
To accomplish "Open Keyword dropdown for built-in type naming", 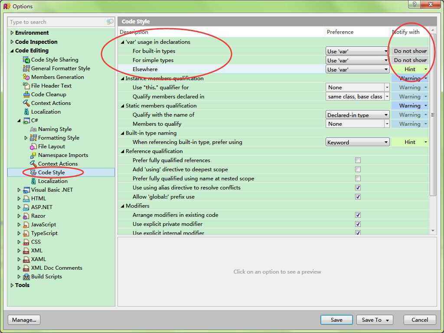I will click(358, 142).
